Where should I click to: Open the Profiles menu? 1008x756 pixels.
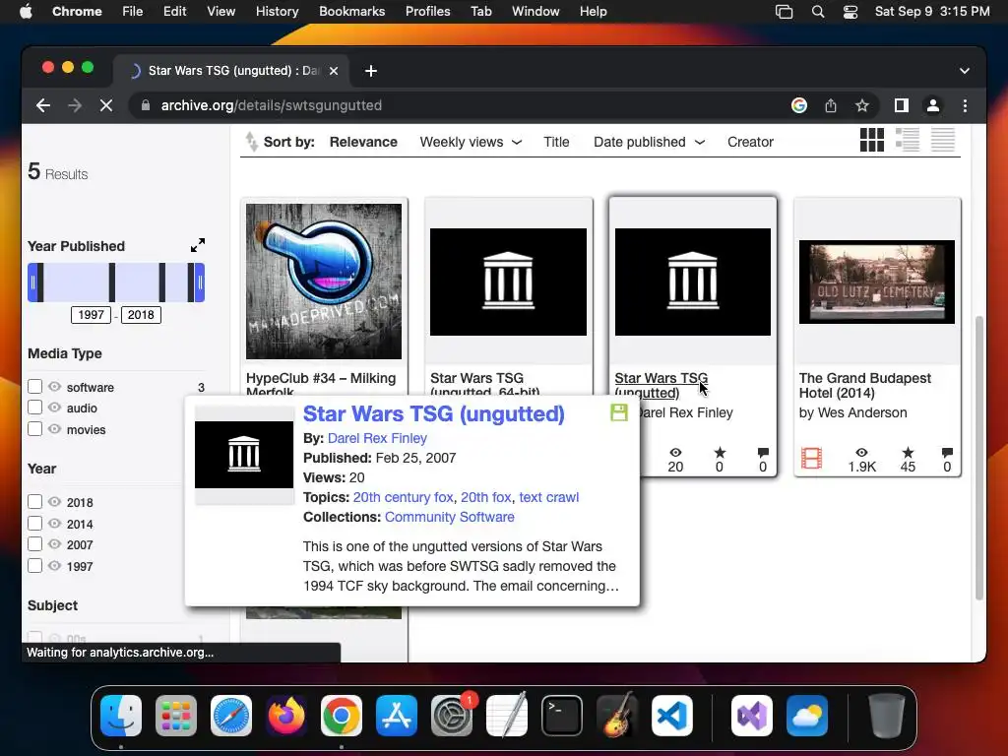pyautogui.click(x=427, y=12)
